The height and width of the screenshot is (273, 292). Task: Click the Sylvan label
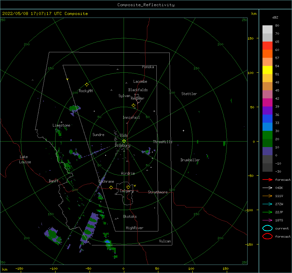pyautogui.click(x=124, y=96)
